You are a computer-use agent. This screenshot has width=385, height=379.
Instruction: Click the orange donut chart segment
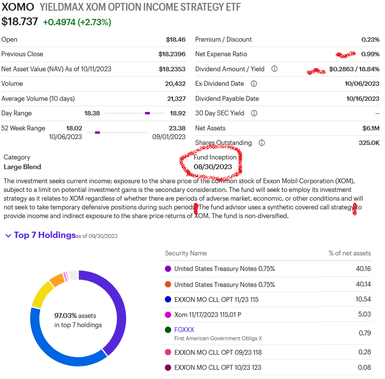tap(57, 280)
